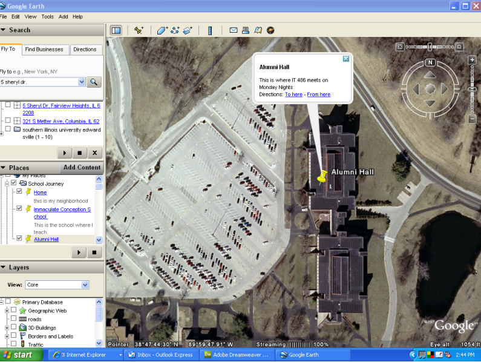Select the Add Polygon tool
This screenshot has height=362, width=481.
pyautogui.click(x=162, y=30)
